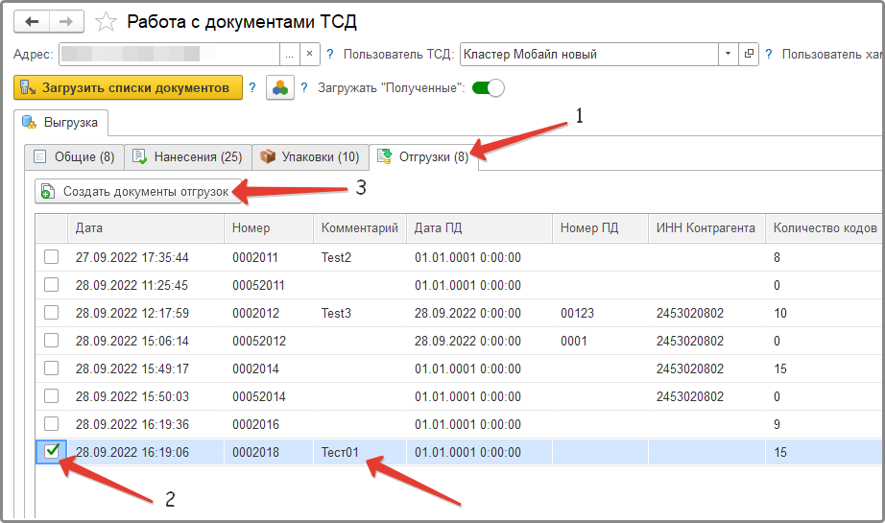Click the colored cubes icon button
The image size is (885, 523).
[x=280, y=88]
